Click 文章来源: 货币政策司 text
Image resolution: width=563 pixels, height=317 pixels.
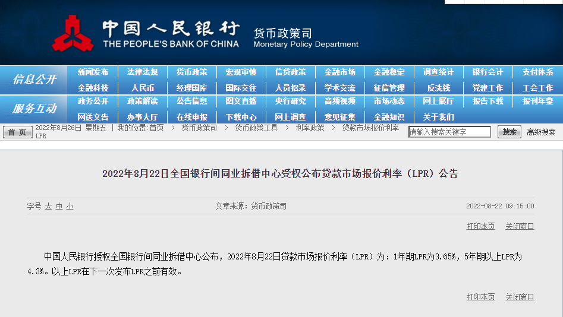251,206
